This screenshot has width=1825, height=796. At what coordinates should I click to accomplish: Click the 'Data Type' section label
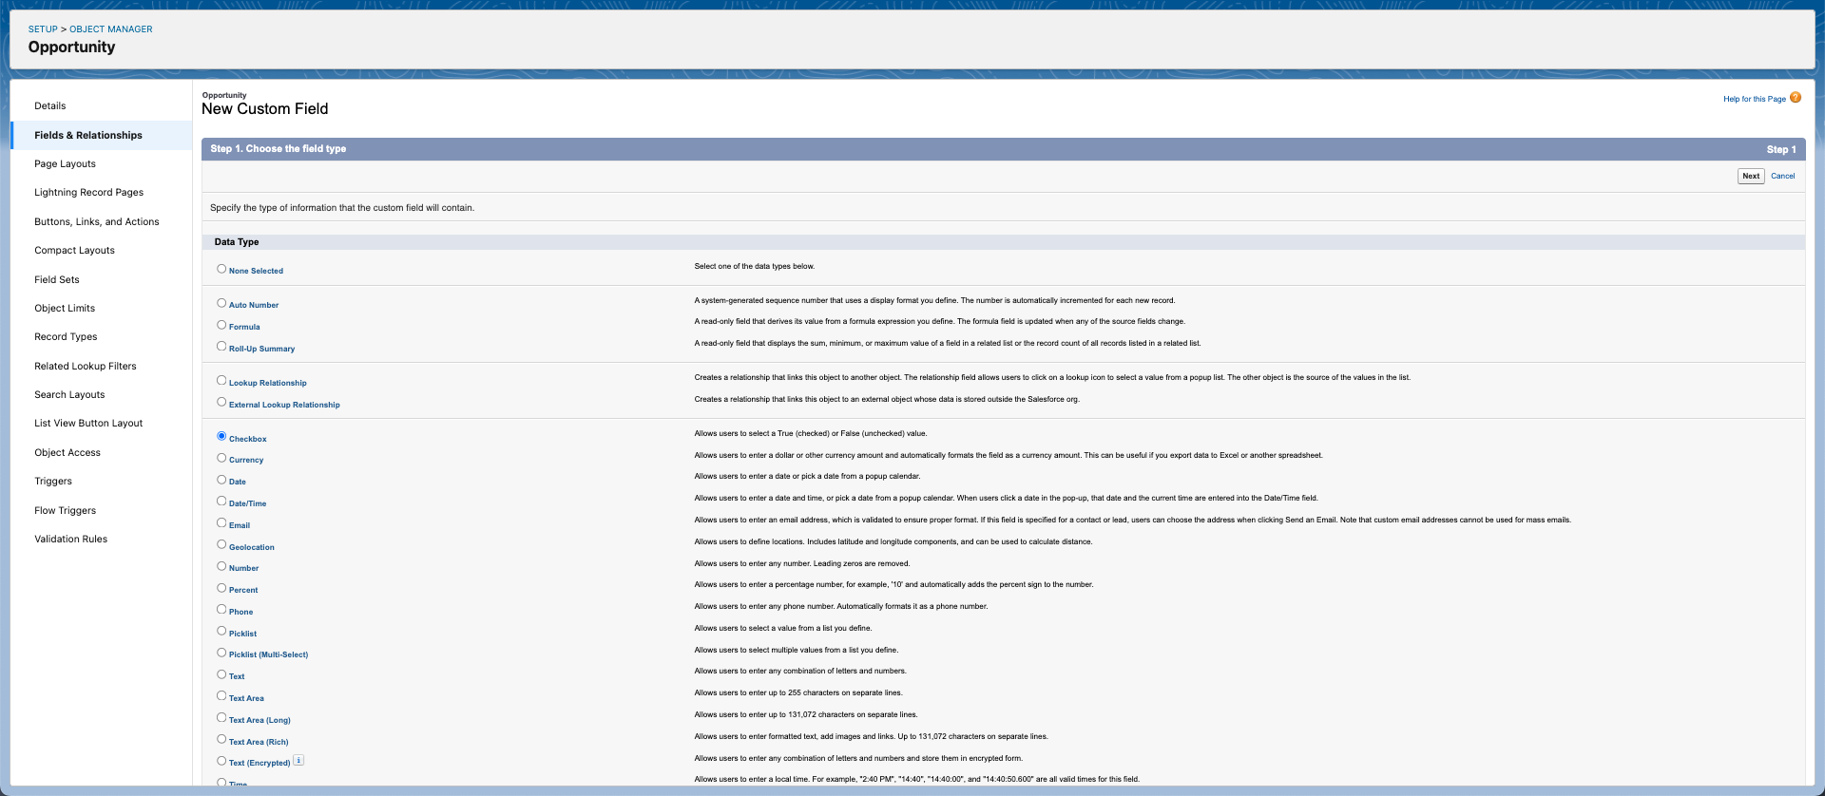point(237,242)
